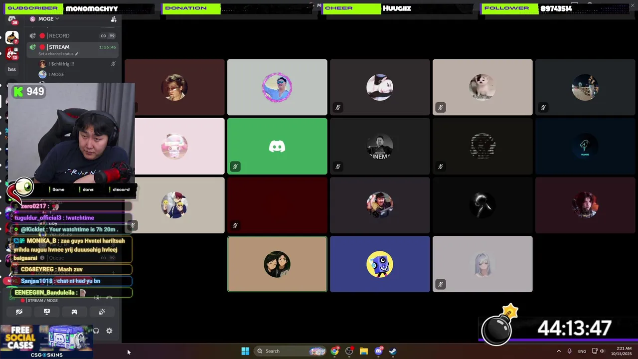Screen dimensions: 638x359
Task: Click the !discord overlay label
Action: (x=120, y=189)
